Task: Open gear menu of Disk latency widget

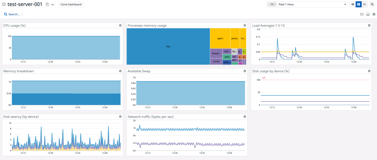Action: click(120, 117)
